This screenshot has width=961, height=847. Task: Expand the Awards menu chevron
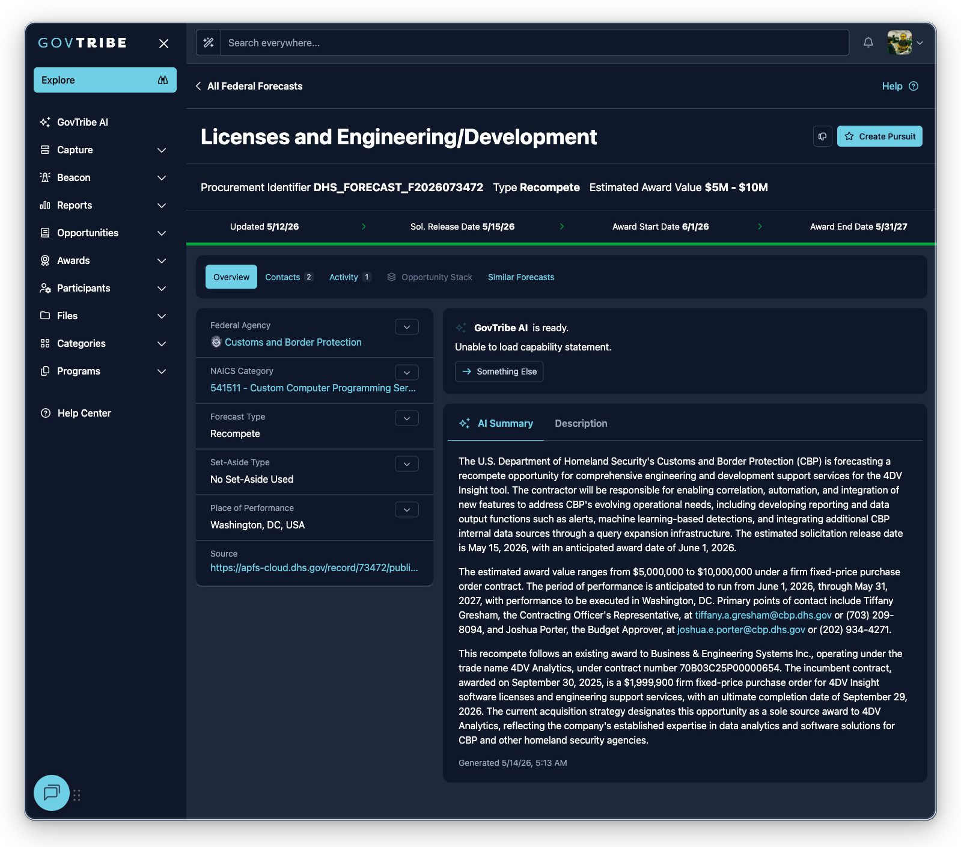click(x=162, y=260)
